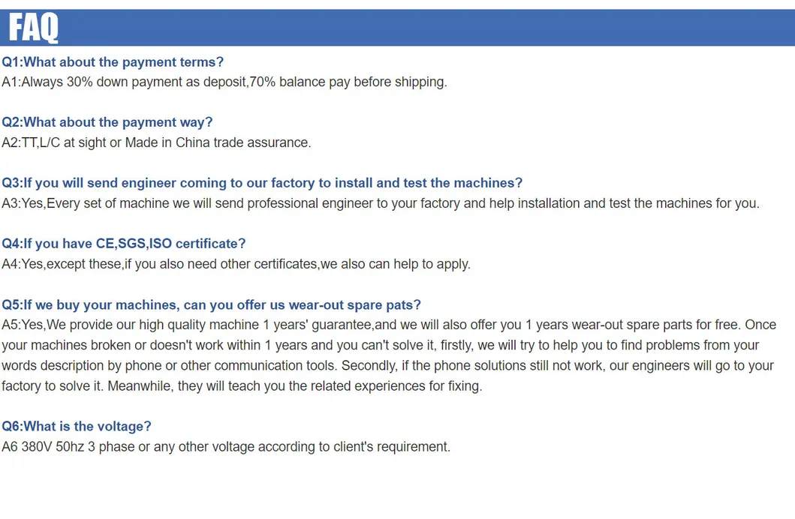The height and width of the screenshot is (519, 795).
Task: Click the words "Made in China trade assurance"
Action: coord(218,142)
